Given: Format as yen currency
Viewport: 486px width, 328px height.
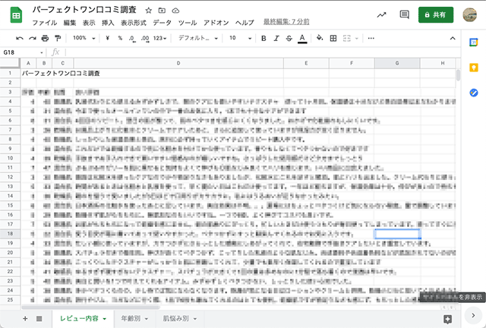Looking at the screenshot, I should [x=108, y=38].
